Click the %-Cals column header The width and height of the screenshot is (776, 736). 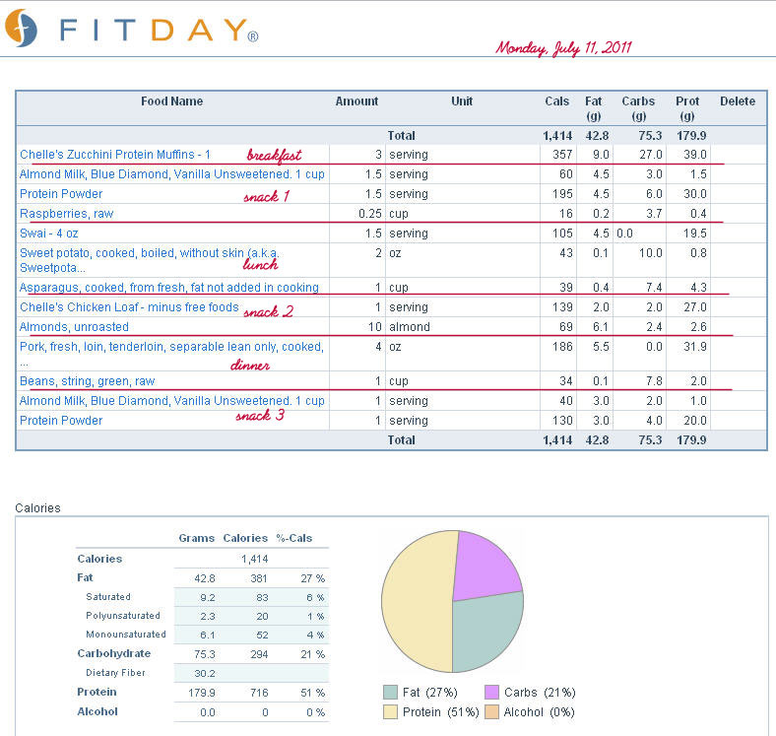coord(294,538)
